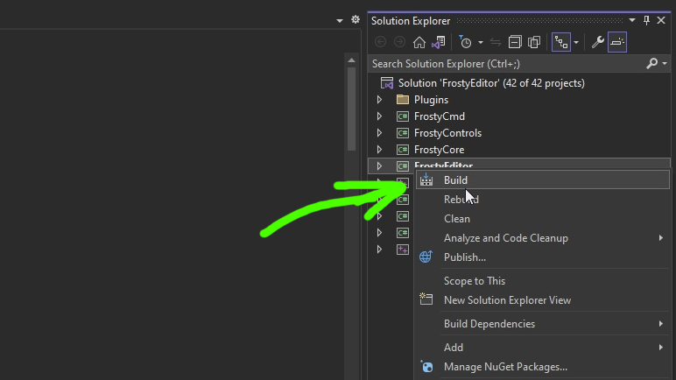Choose New Solution Explorer View
This screenshot has width=676, height=380.
(543, 300)
